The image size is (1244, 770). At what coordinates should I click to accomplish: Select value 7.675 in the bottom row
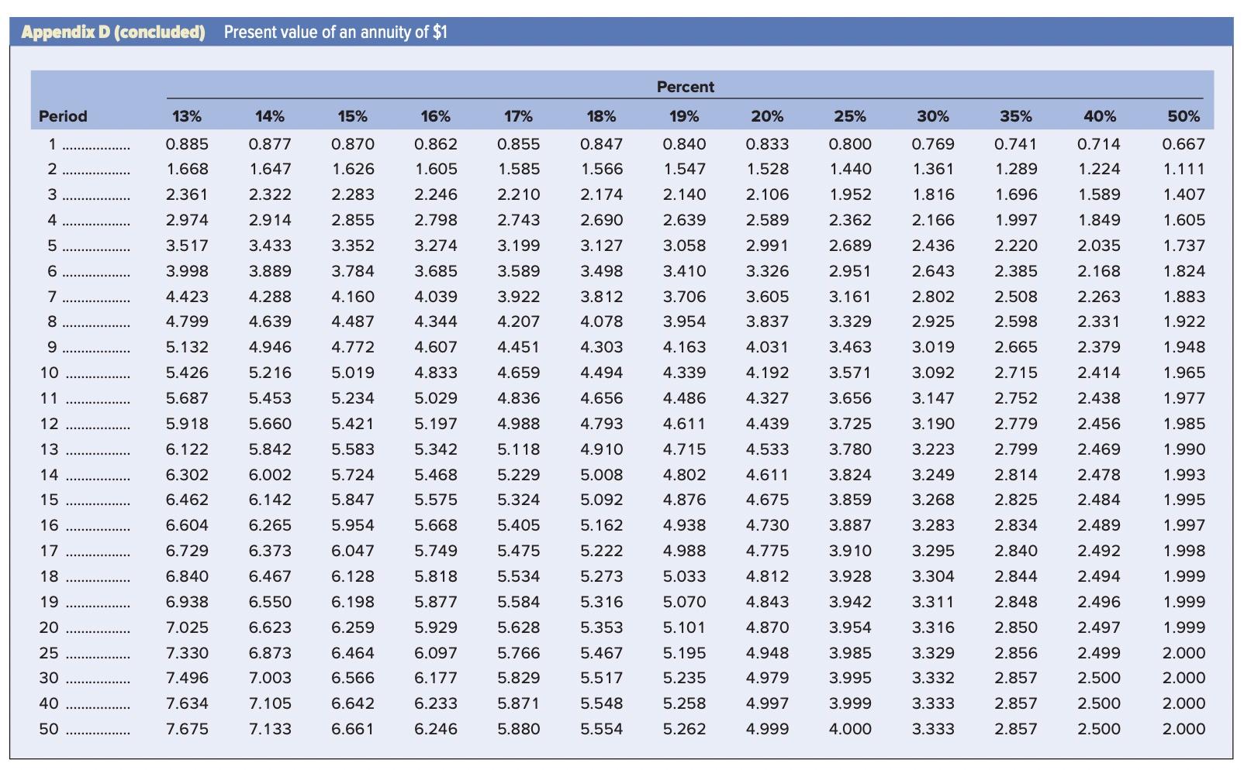187,729
